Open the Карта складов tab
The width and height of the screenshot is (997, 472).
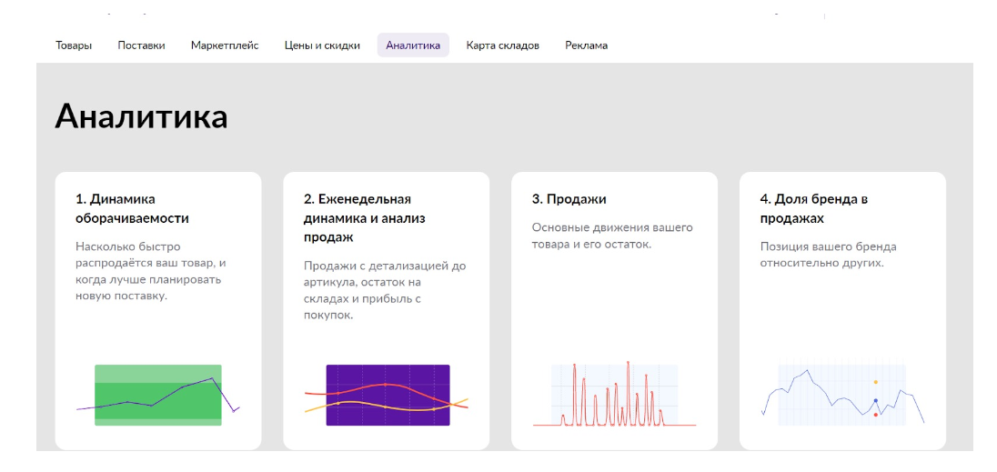[x=502, y=45]
